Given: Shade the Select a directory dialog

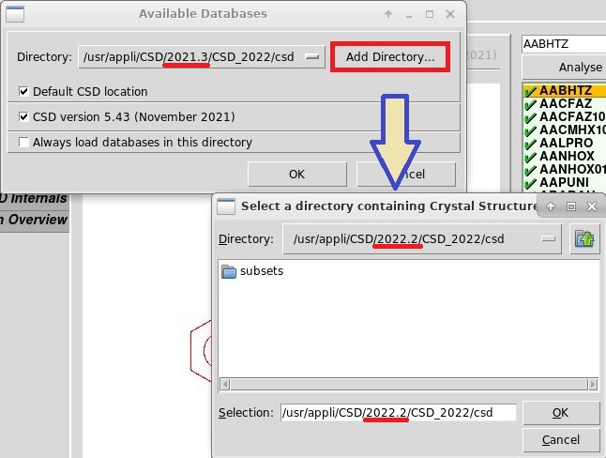Looking at the screenshot, I should [551, 206].
